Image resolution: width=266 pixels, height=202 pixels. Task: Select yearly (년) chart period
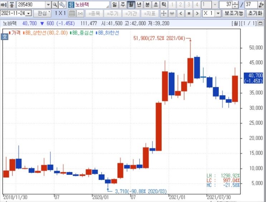click(139, 5)
